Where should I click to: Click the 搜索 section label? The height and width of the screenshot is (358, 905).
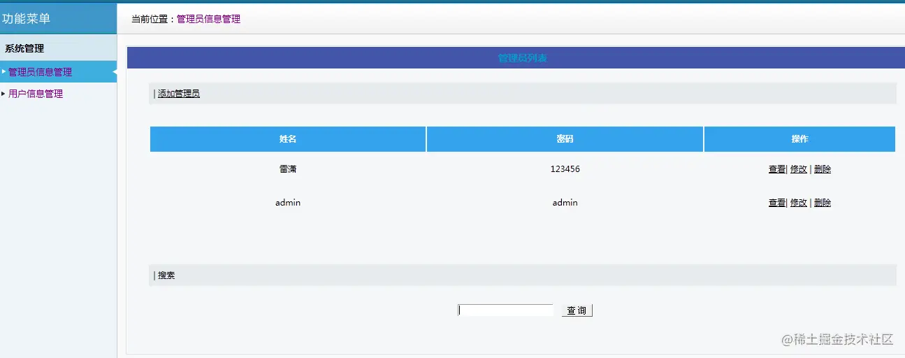click(x=166, y=275)
